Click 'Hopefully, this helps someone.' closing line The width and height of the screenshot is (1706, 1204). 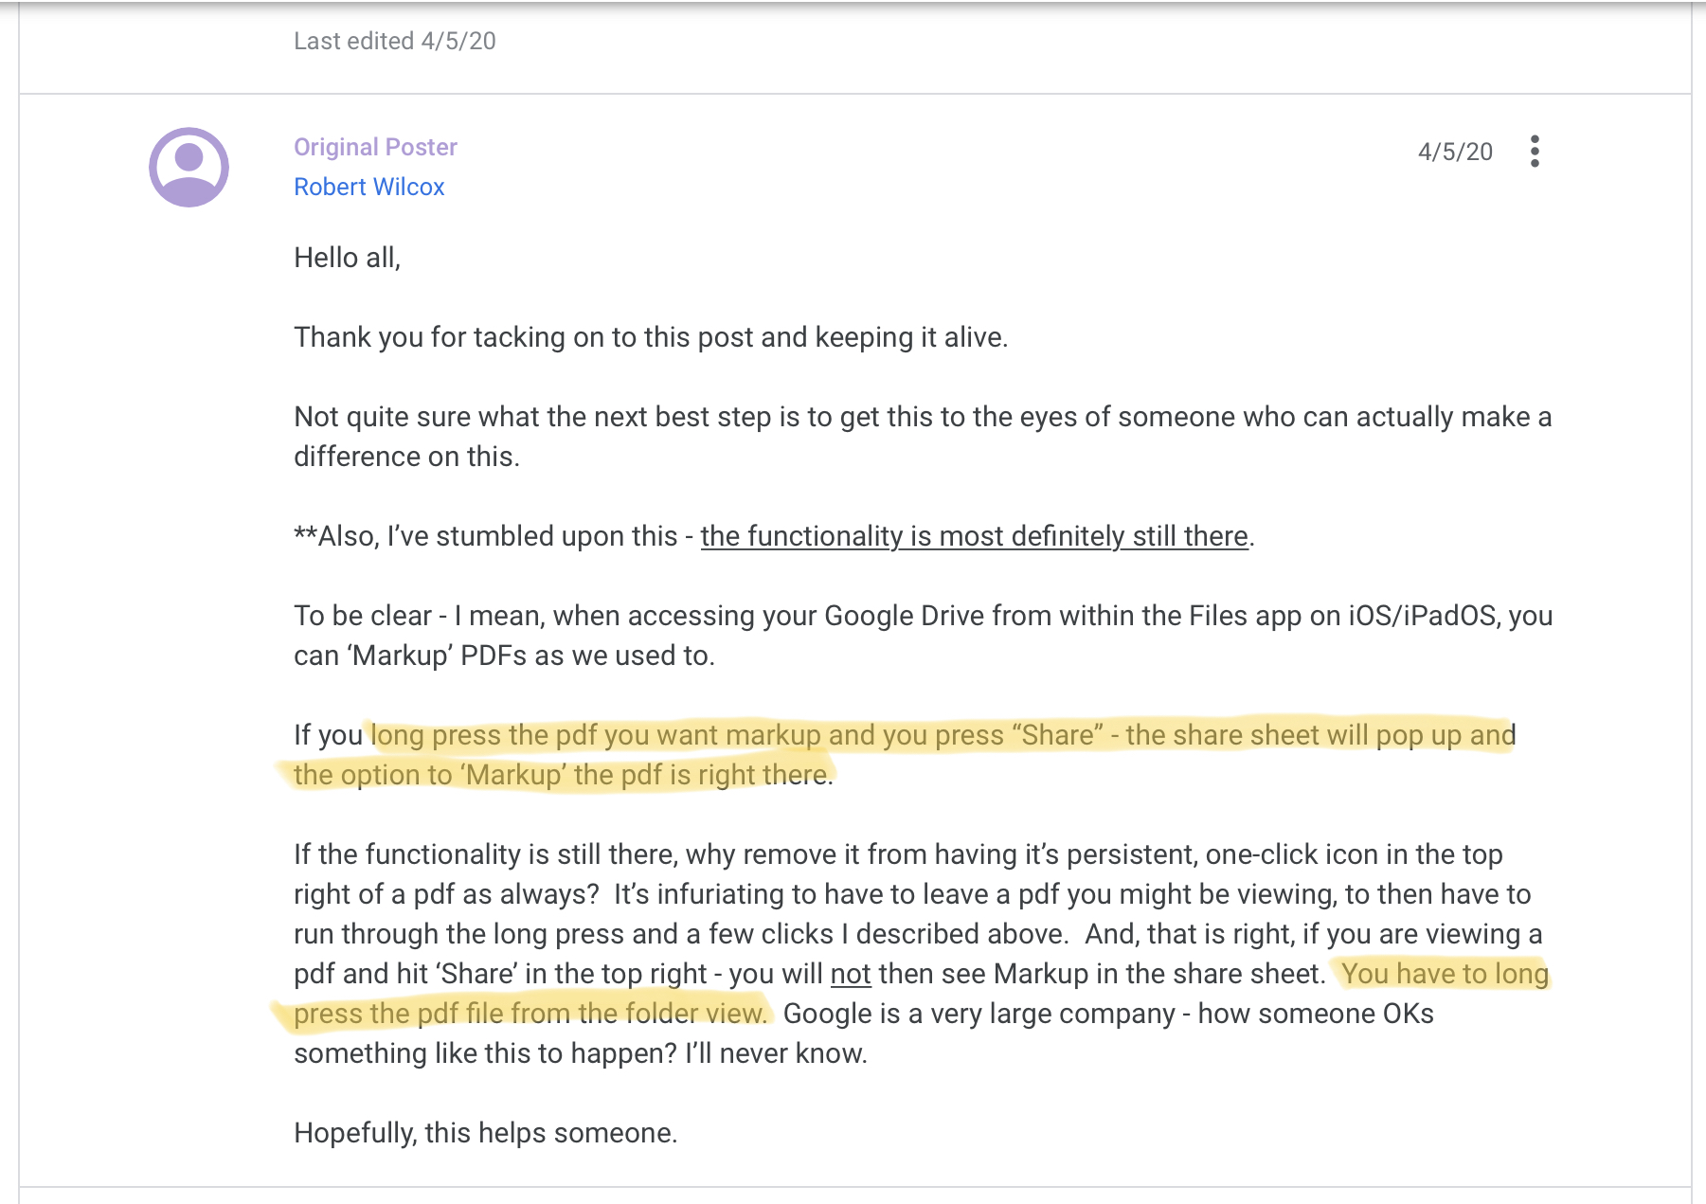point(485,1133)
